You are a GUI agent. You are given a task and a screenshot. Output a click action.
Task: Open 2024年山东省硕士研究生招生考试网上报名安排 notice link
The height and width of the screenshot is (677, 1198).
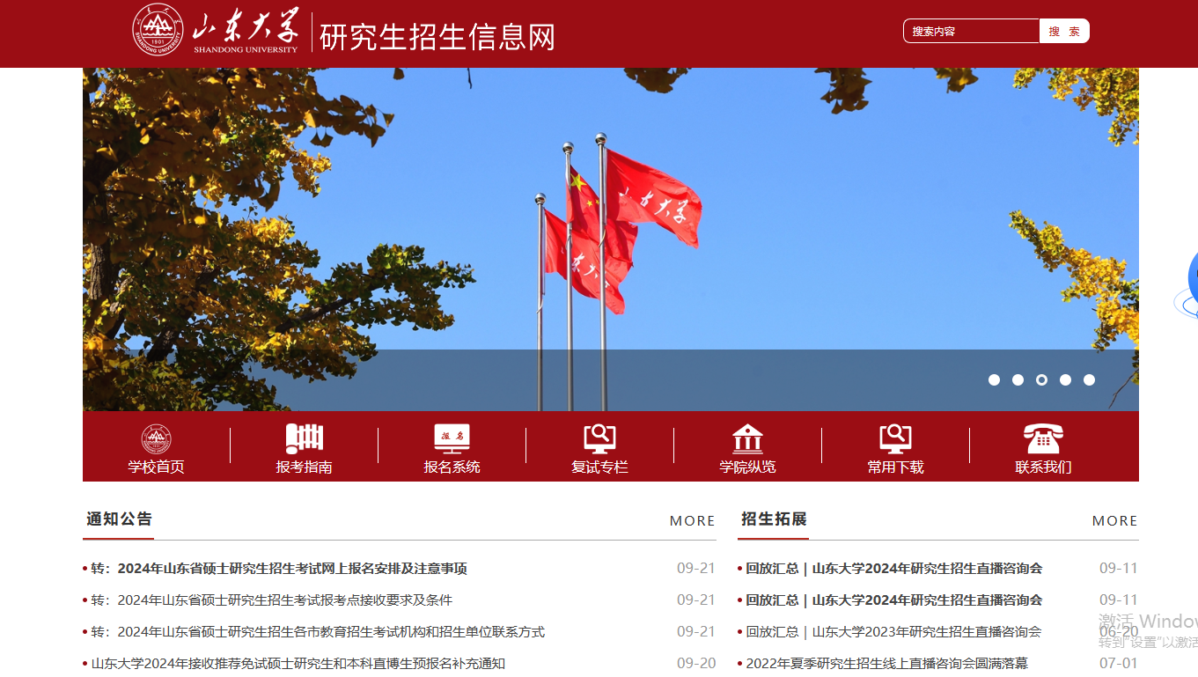pyautogui.click(x=291, y=569)
